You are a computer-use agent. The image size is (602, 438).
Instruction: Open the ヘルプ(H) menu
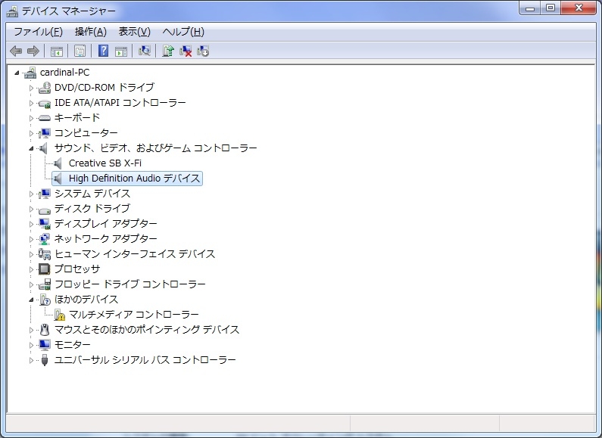coord(183,32)
